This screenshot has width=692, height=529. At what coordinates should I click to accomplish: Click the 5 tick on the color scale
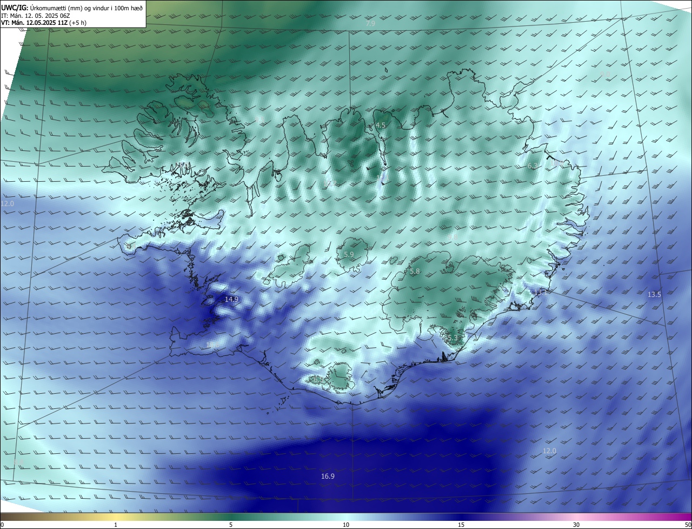tap(231, 525)
